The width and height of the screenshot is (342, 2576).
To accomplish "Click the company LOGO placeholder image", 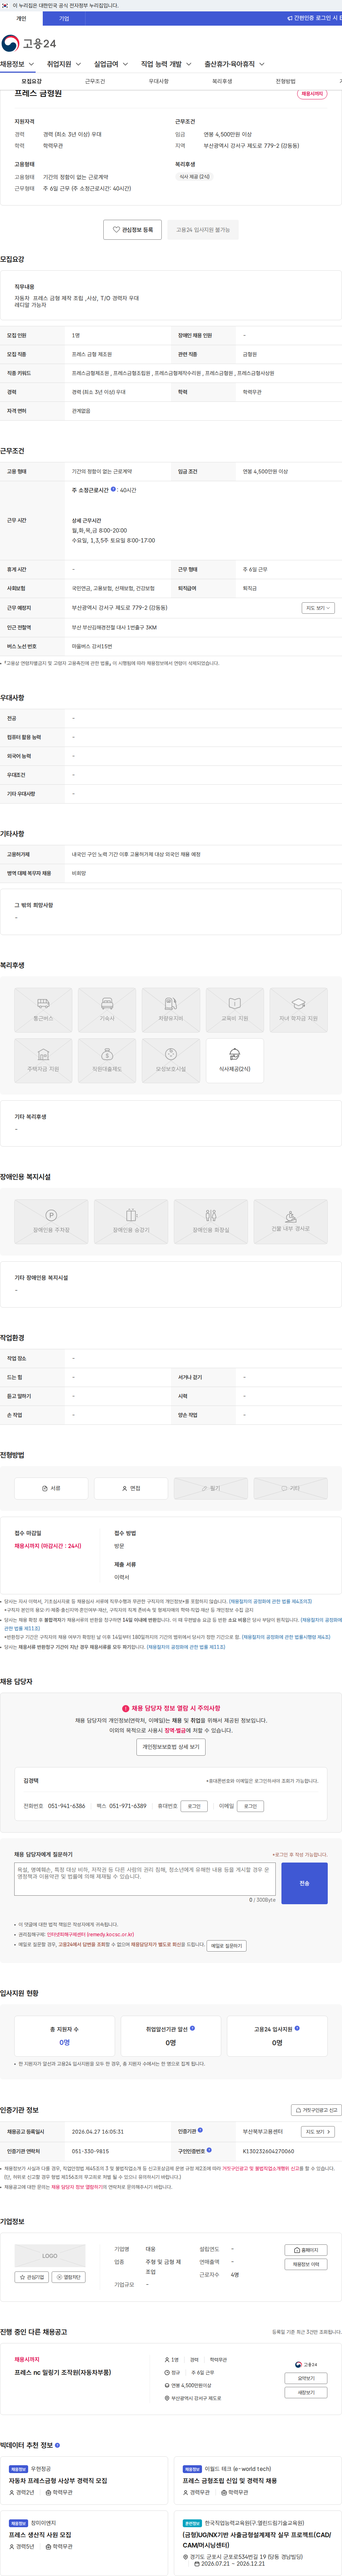I will pos(50,2256).
